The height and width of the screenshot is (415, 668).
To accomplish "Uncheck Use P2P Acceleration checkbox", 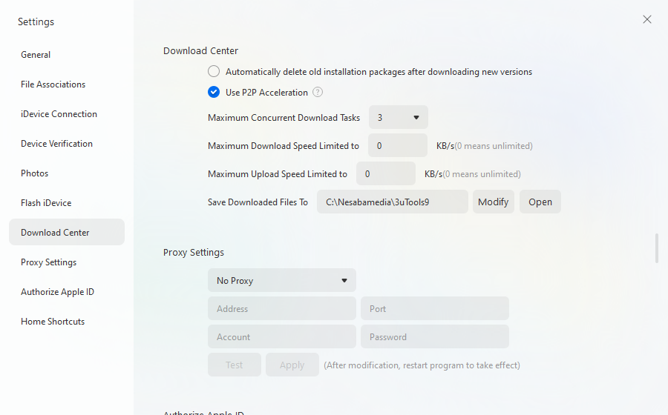I will [214, 93].
